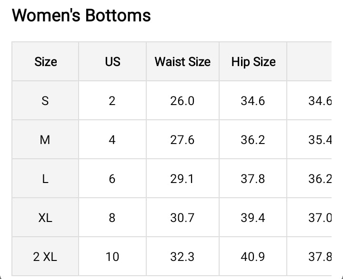Click waist size 32.3 cell
This screenshot has height=279, width=343.
point(182,257)
